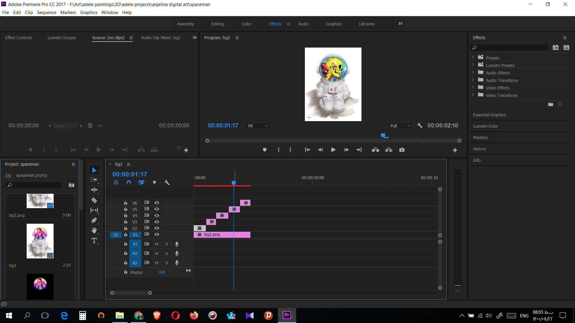This screenshot has width=575, height=323.
Task: Select the Type tool
Action: [94, 241]
